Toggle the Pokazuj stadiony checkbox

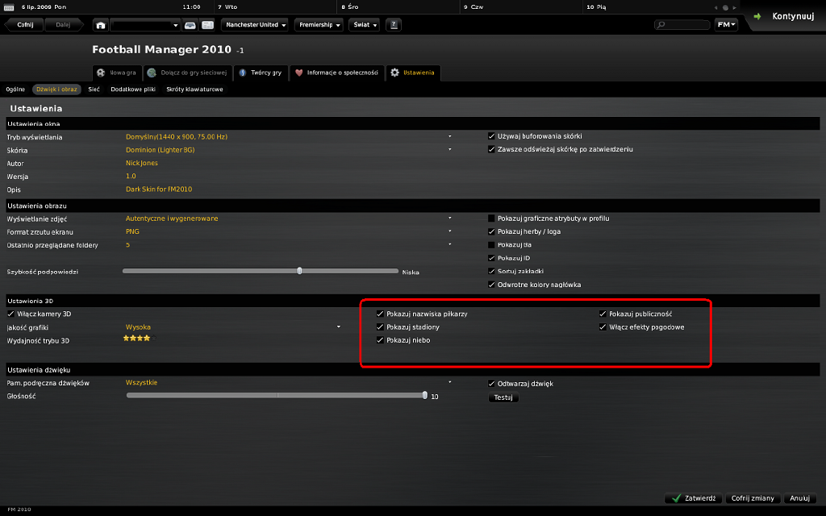(381, 327)
